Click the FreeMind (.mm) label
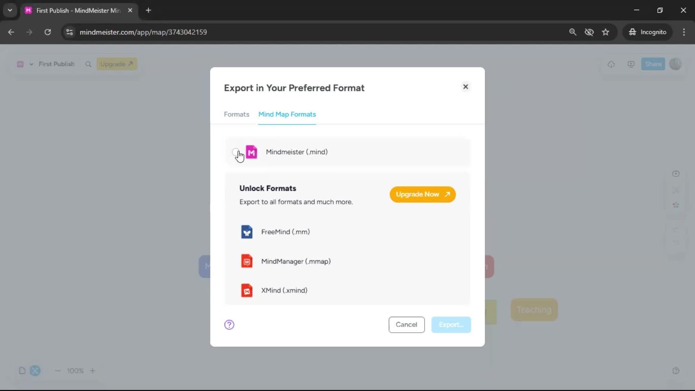The width and height of the screenshot is (695, 391). click(286, 232)
